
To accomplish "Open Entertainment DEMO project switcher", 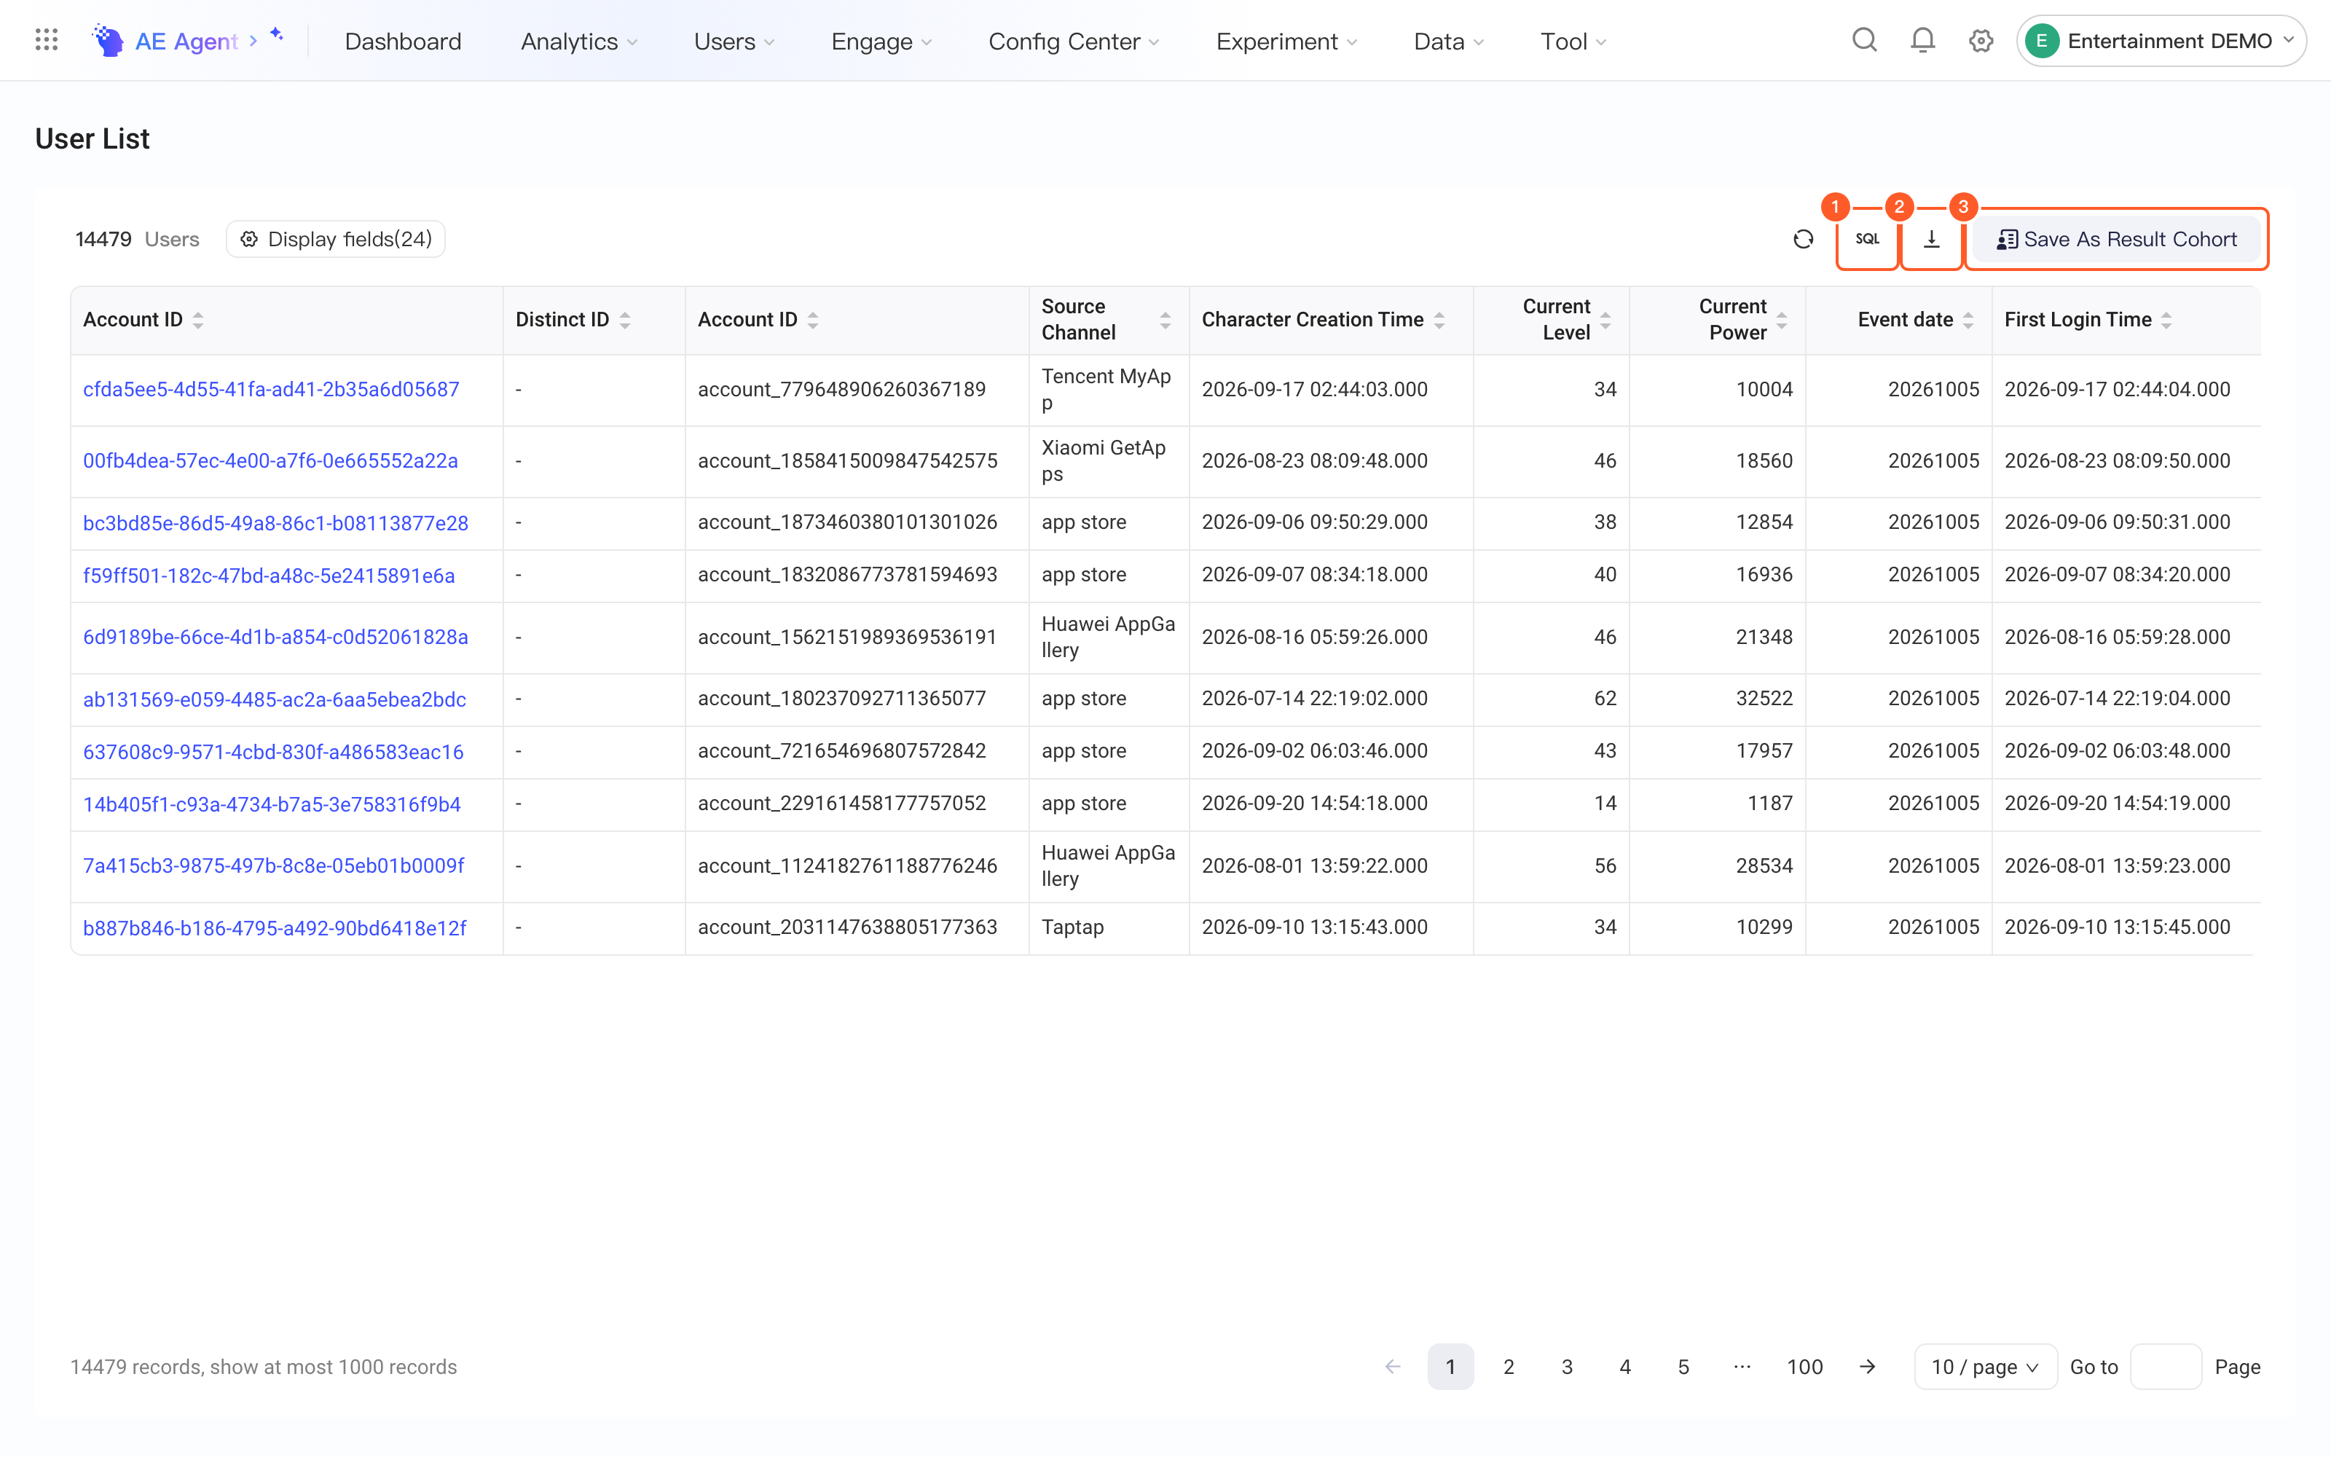I will 2161,41.
